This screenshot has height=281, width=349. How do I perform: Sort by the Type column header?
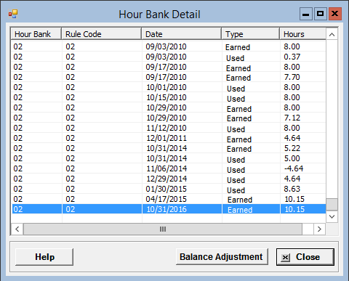point(251,34)
